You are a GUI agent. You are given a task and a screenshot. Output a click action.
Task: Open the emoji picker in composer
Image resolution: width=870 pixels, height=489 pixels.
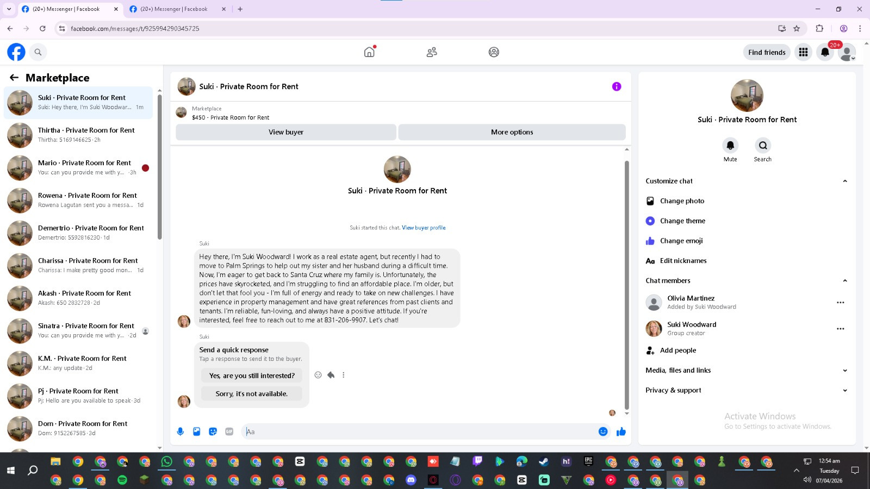603,431
